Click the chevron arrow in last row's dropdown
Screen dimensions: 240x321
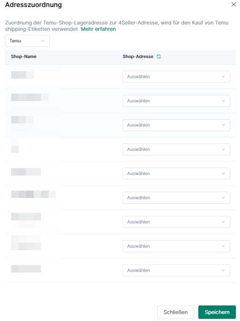[x=223, y=270]
